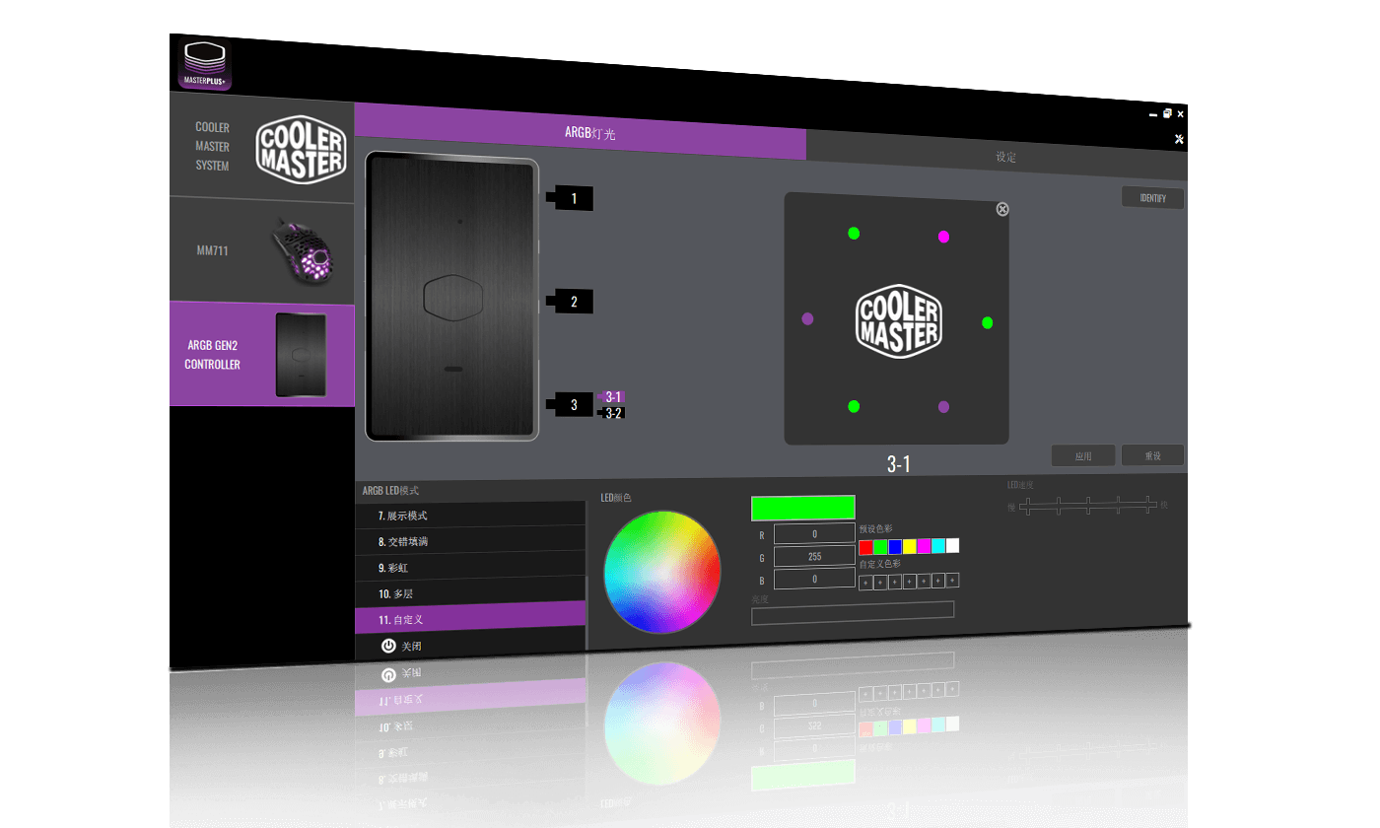1380x828 pixels.
Task: Pick the cyan preset color swatch
Action: 937,546
